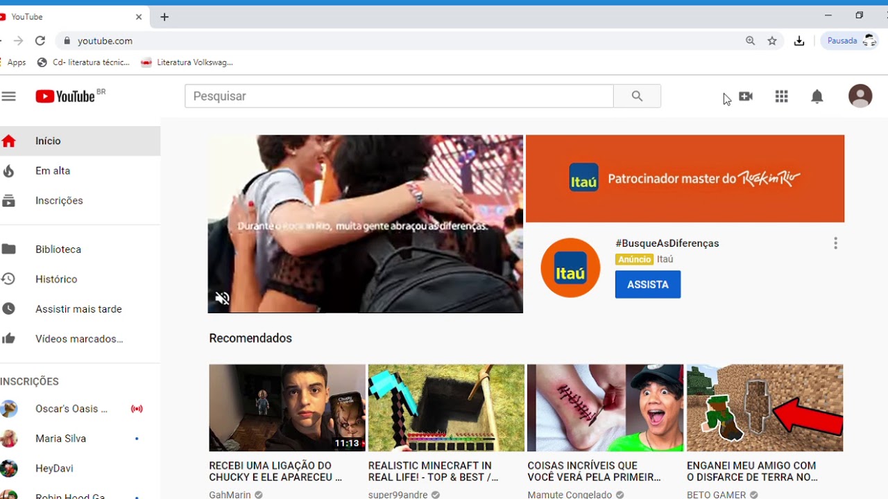Click the REALISTIC MINECRAFT IN REAL LIFE title
The image size is (888, 499).
pos(433,471)
